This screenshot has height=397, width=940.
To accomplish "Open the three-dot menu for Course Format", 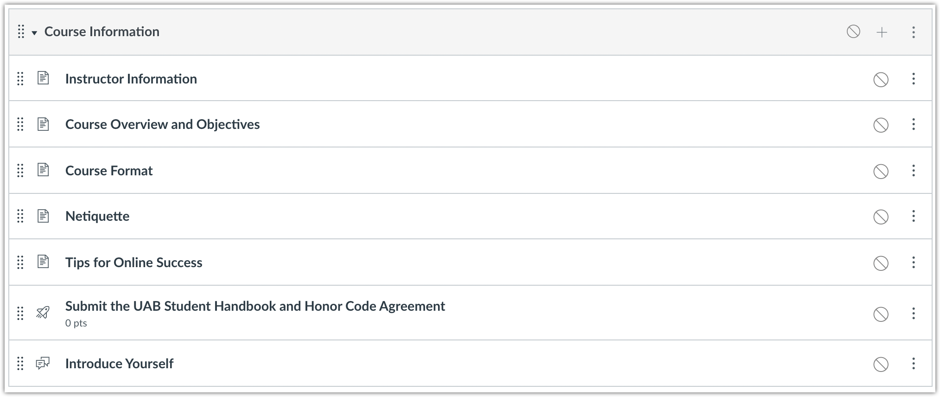I will 913,171.
